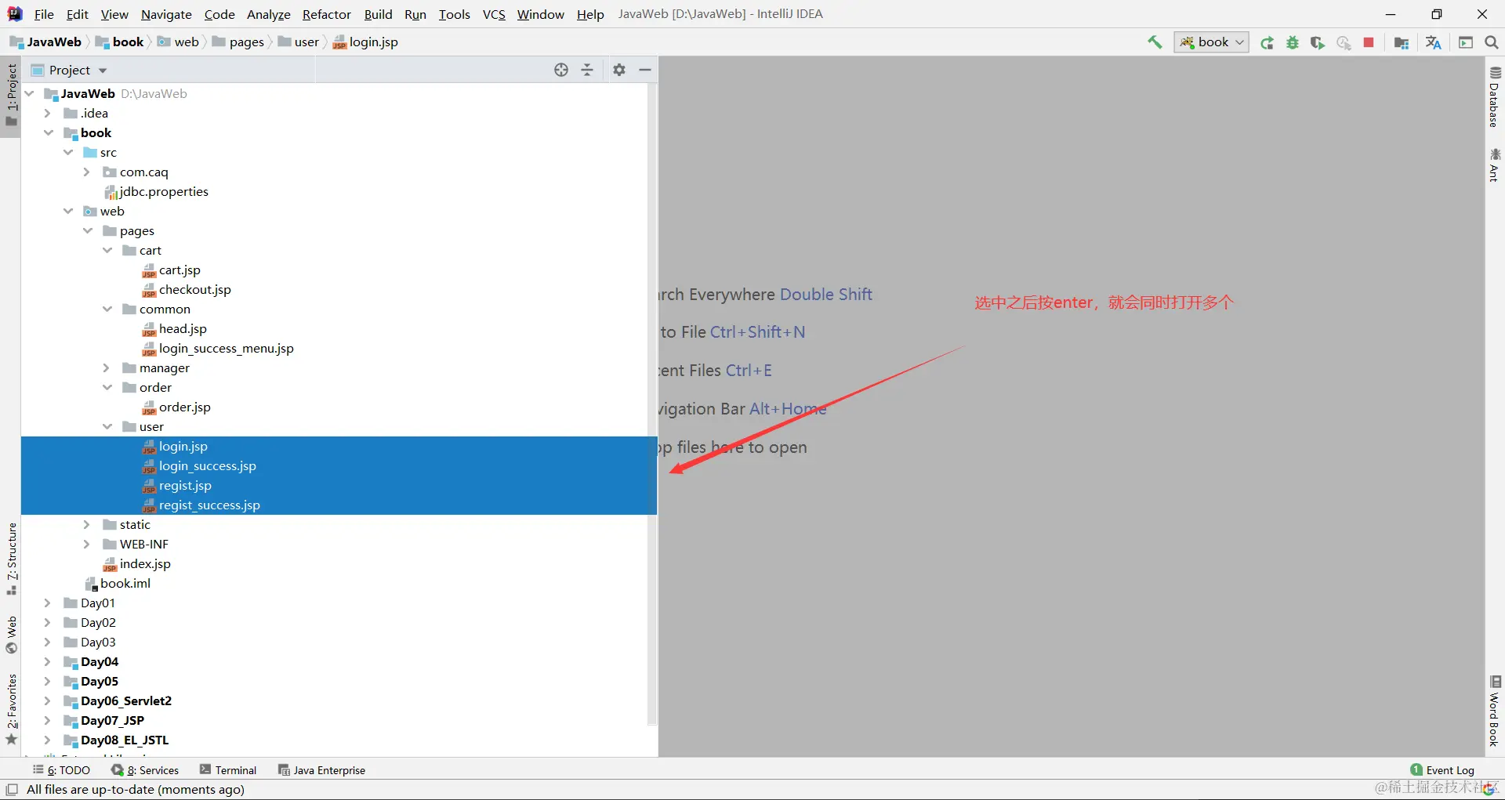Start debugging with the bug icon

tap(1293, 43)
